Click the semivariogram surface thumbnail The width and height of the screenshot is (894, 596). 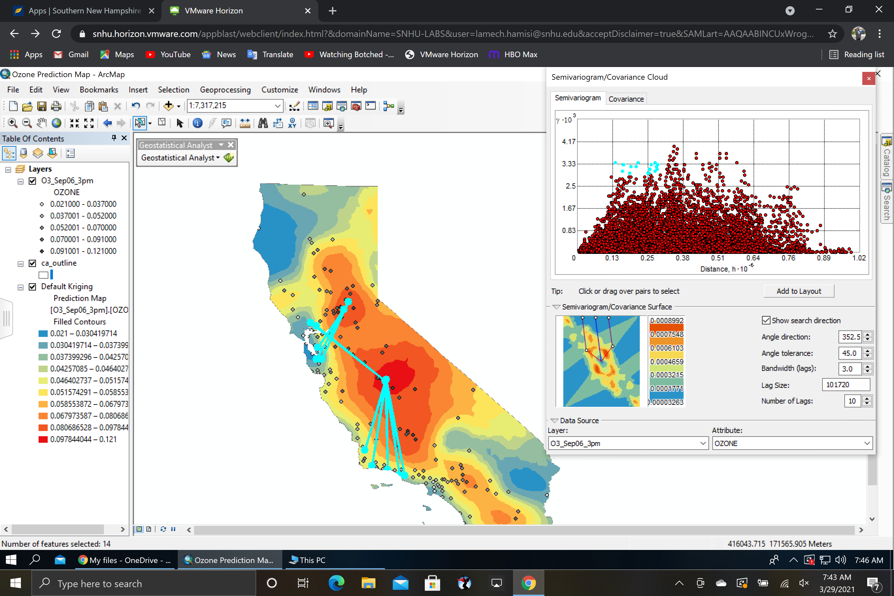[x=601, y=361]
